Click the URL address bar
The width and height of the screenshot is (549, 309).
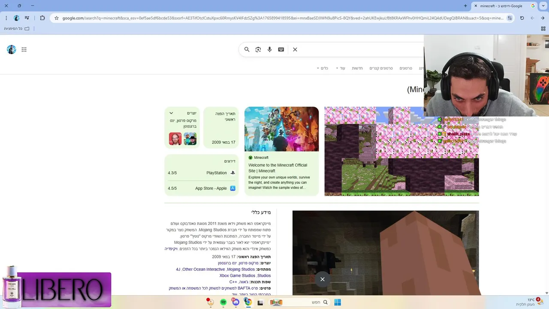click(x=283, y=18)
